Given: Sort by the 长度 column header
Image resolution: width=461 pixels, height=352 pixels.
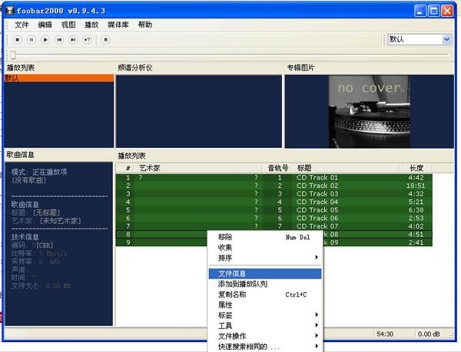Looking at the screenshot, I should pyautogui.click(x=416, y=168).
